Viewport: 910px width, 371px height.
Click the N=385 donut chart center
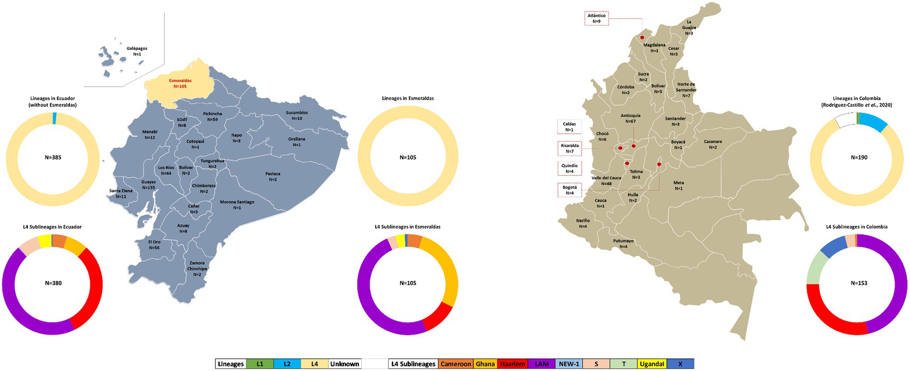tap(53, 157)
